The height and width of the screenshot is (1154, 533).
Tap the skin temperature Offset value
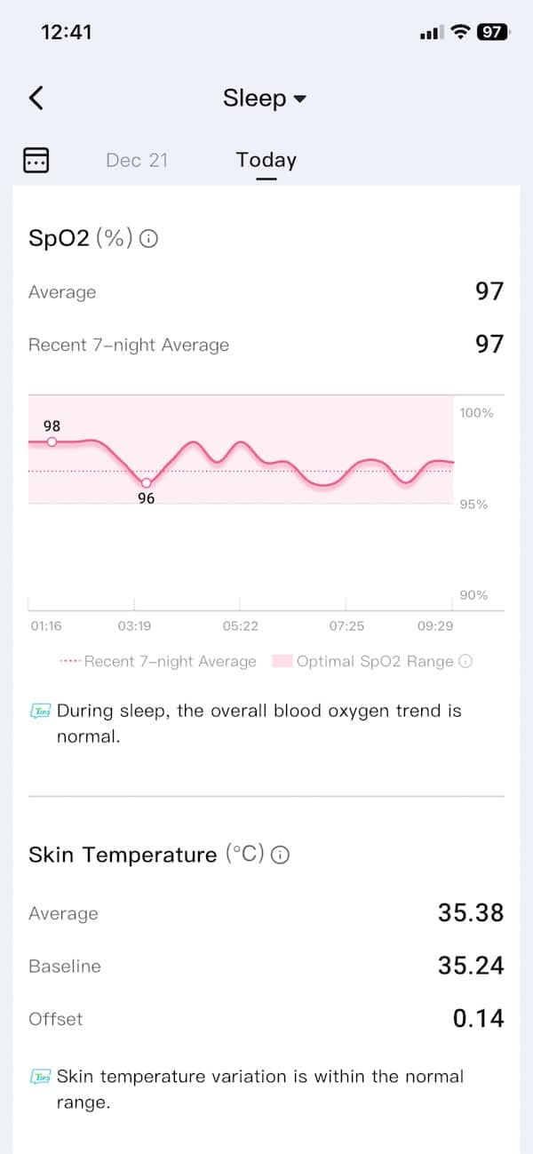(x=478, y=1018)
